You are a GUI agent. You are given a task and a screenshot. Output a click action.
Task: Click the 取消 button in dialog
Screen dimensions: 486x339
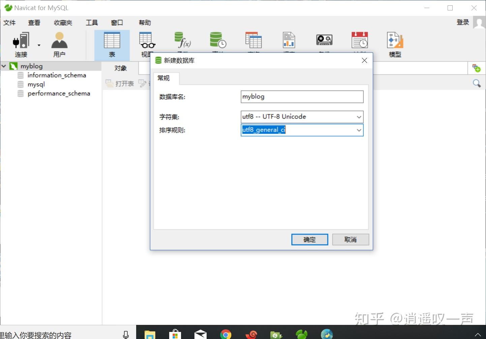(x=350, y=239)
